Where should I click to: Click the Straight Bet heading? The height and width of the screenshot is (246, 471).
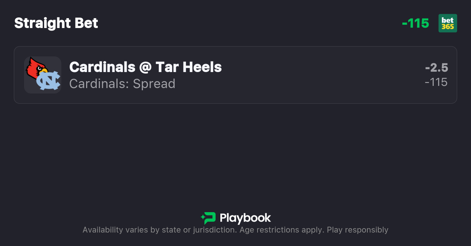coord(56,23)
